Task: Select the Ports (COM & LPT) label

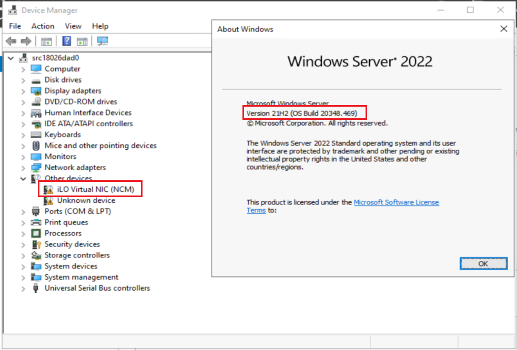Action: point(78,211)
